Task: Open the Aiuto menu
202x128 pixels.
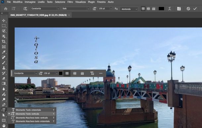Action: pos(111,2)
